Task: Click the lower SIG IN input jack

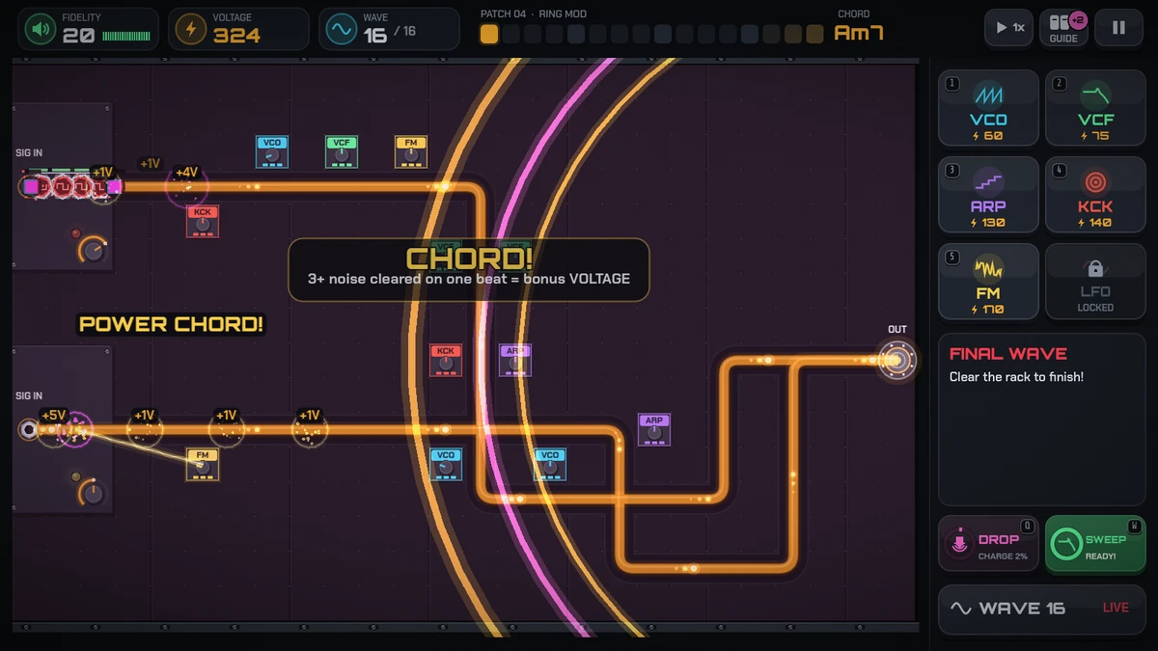Action: (29, 430)
